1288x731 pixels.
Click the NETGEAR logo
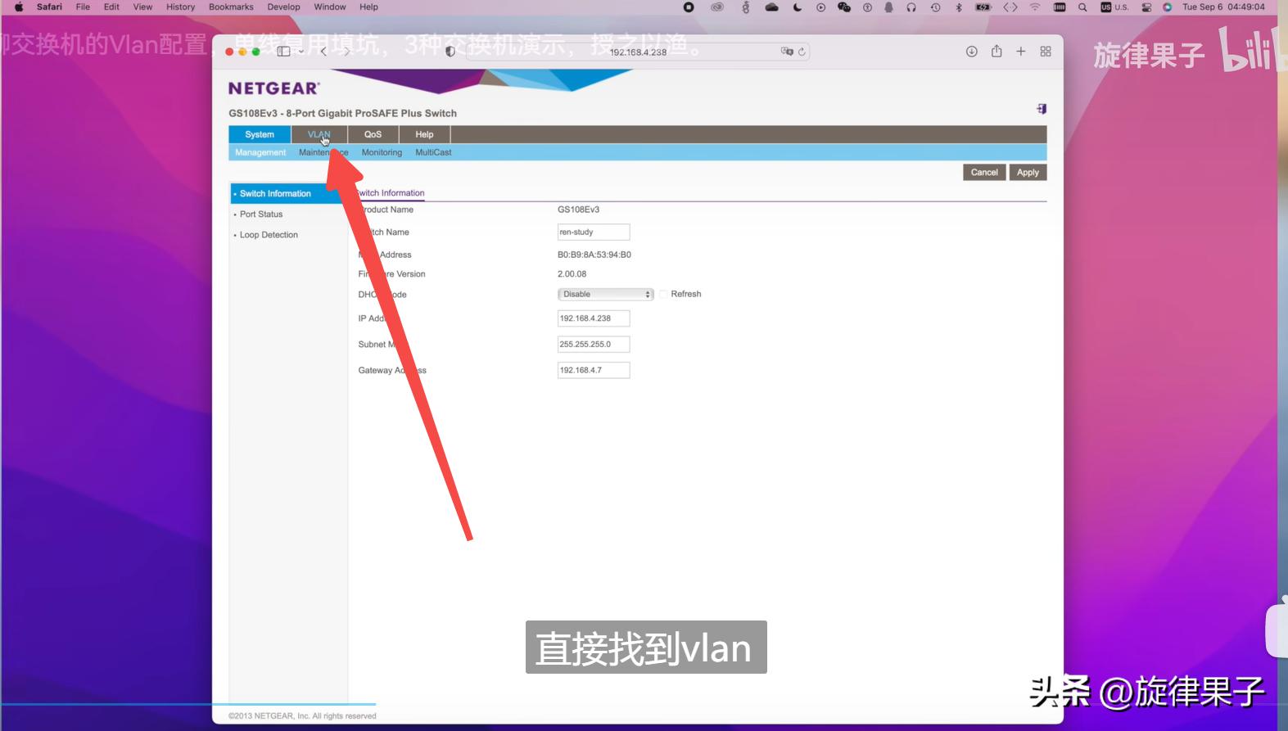point(273,88)
